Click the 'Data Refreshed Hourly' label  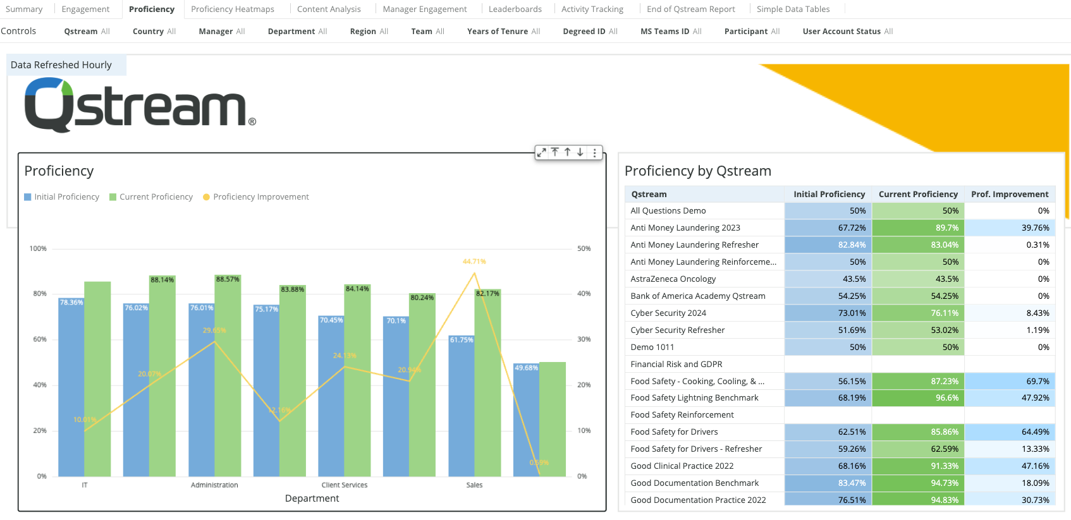[x=61, y=65]
